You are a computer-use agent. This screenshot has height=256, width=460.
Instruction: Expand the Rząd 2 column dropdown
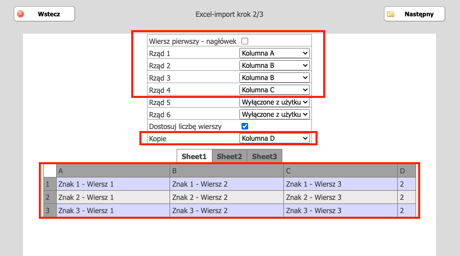(x=274, y=65)
